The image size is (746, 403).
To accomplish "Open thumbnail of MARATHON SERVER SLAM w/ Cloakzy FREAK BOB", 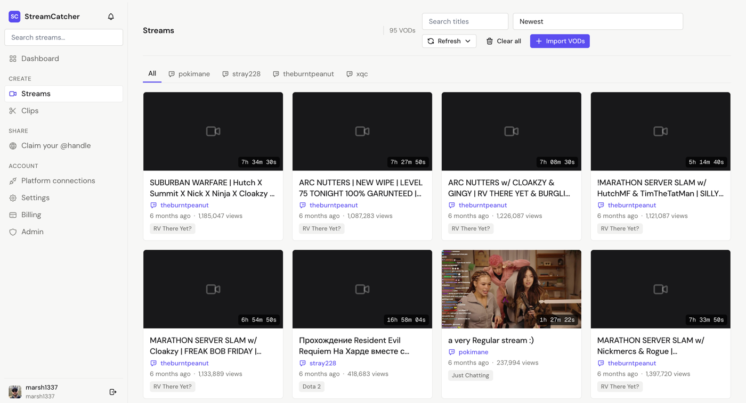I will click(x=213, y=289).
